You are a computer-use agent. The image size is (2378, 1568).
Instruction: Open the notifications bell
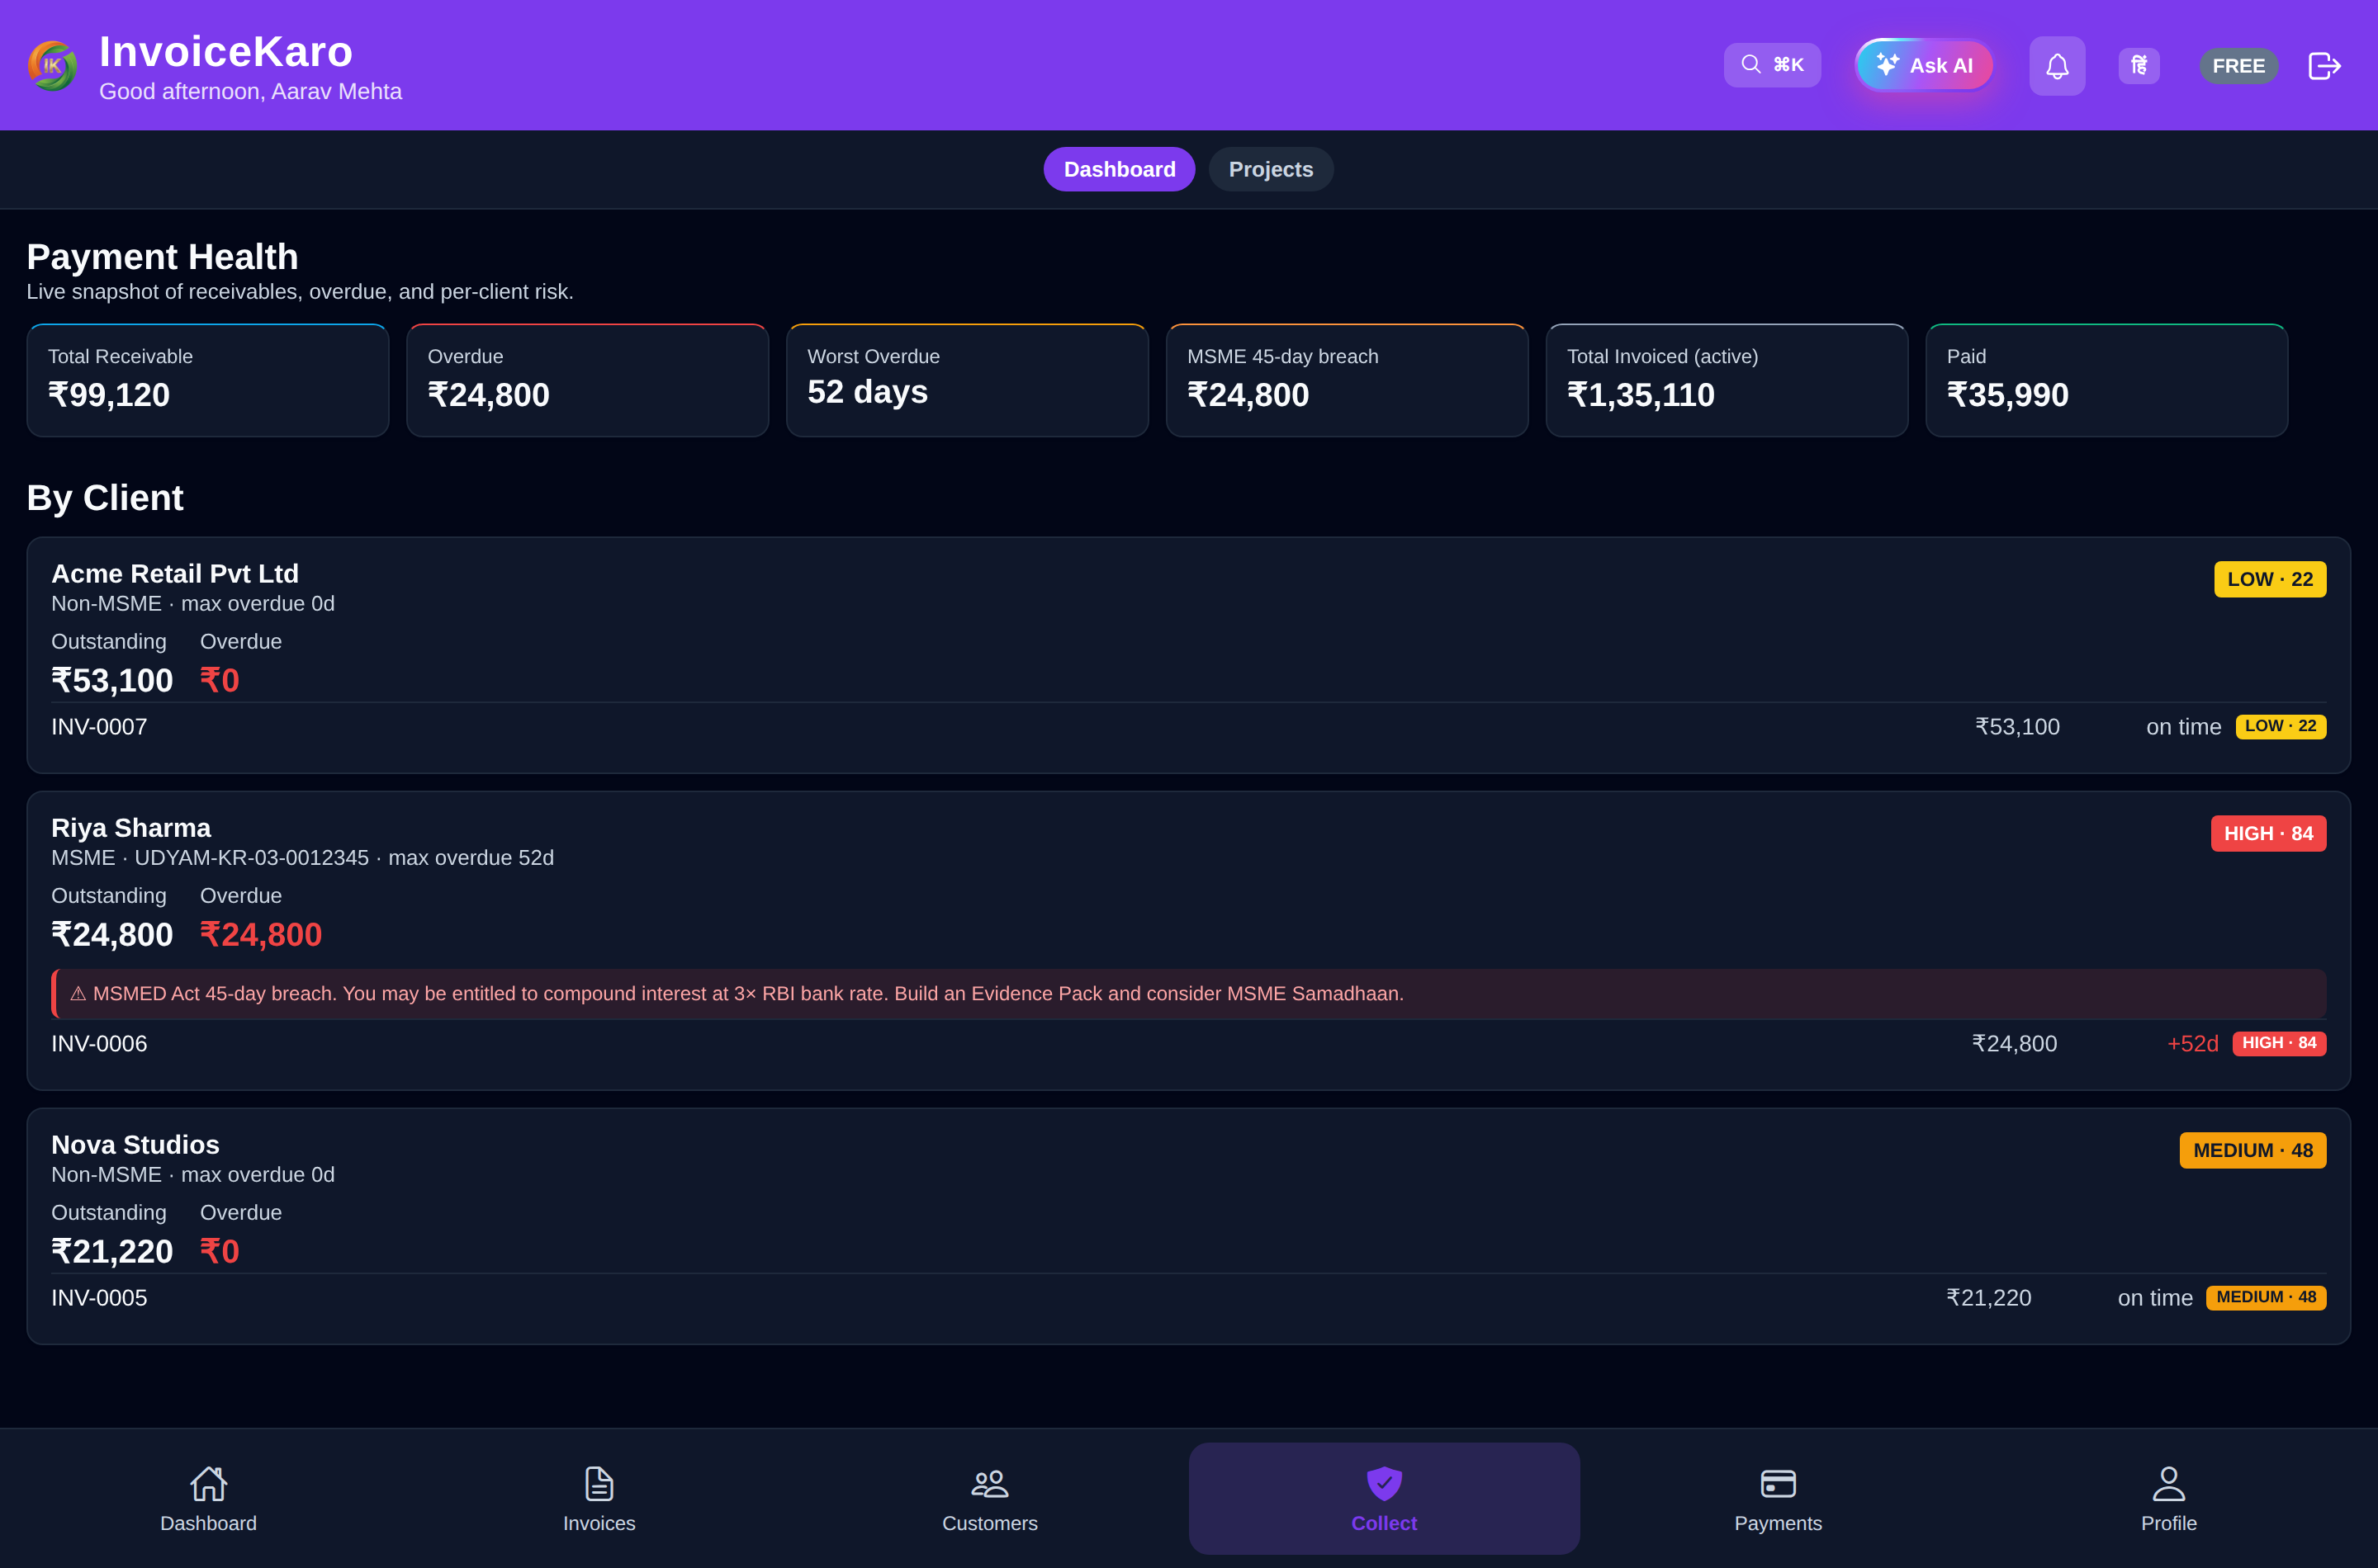tap(2057, 66)
